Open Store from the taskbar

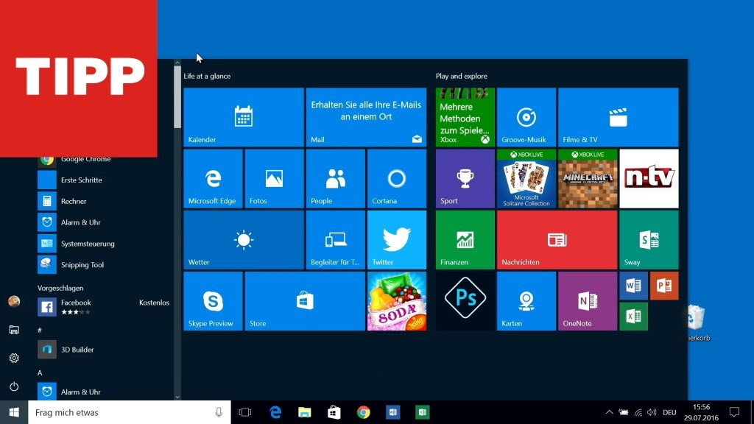click(334, 412)
